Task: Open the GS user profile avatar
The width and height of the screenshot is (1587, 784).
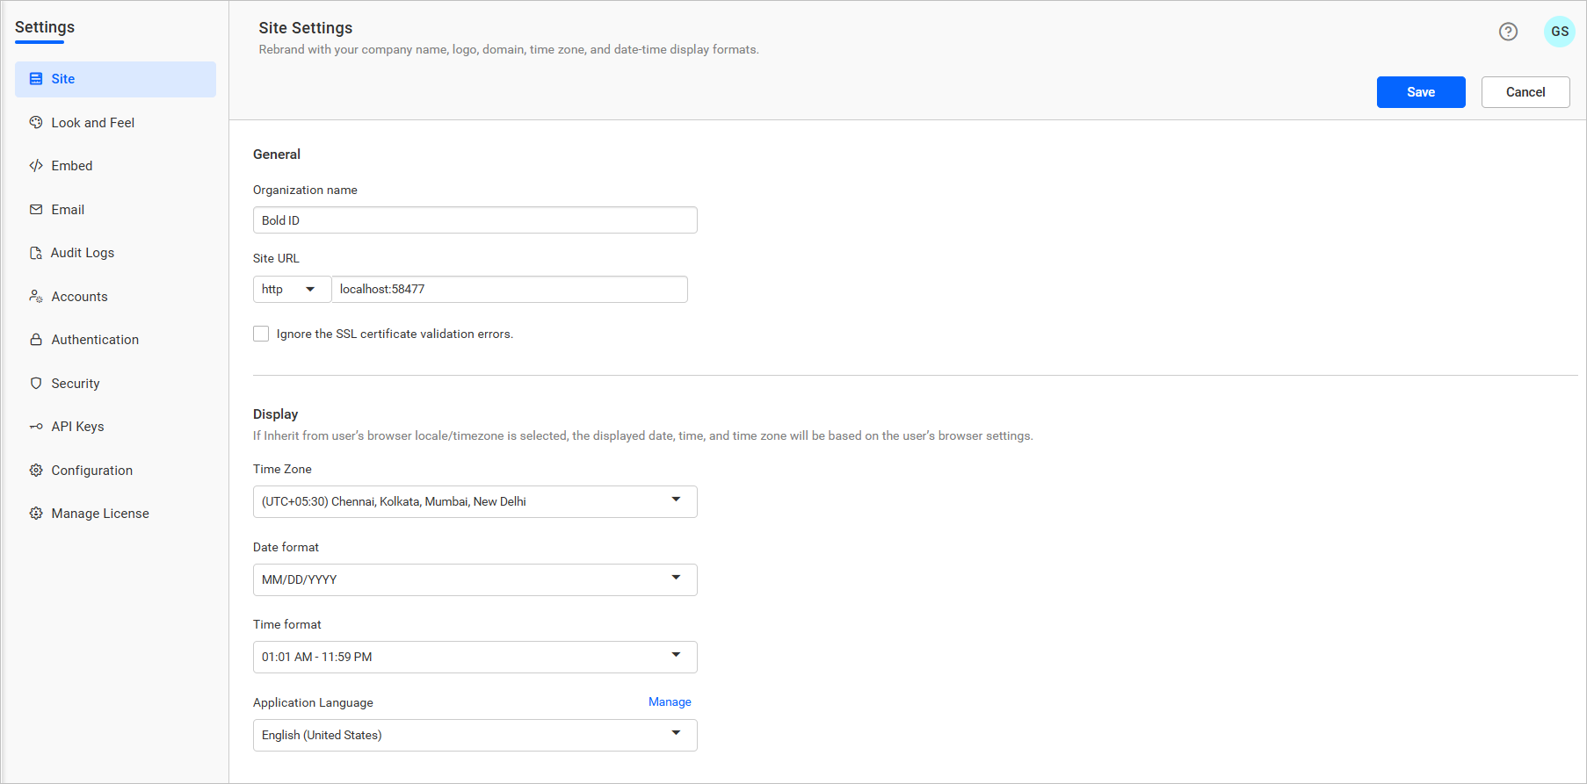Action: (x=1559, y=32)
